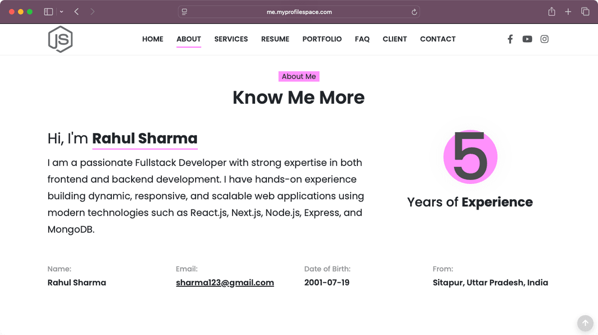Expand the sidebar tab group dropdown
Screen dimensions: 598x335
coord(61,12)
